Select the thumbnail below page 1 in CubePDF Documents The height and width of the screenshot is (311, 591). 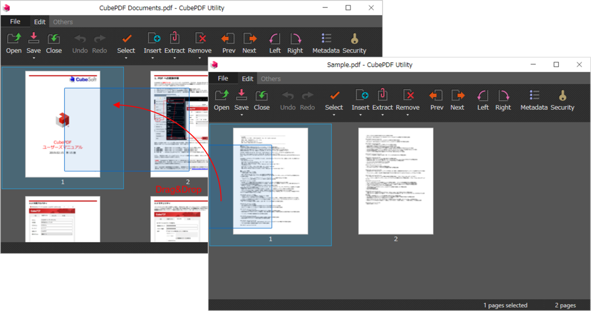pyautogui.click(x=63, y=219)
